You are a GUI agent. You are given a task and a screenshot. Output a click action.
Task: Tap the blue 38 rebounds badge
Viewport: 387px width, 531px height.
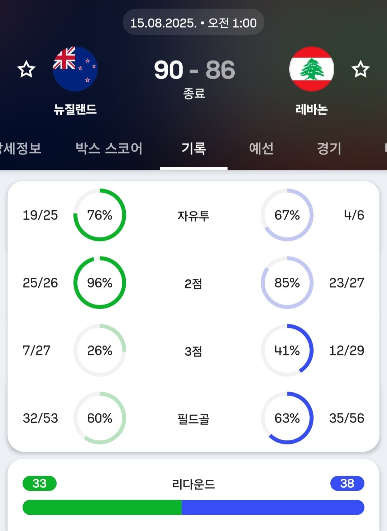pyautogui.click(x=347, y=483)
